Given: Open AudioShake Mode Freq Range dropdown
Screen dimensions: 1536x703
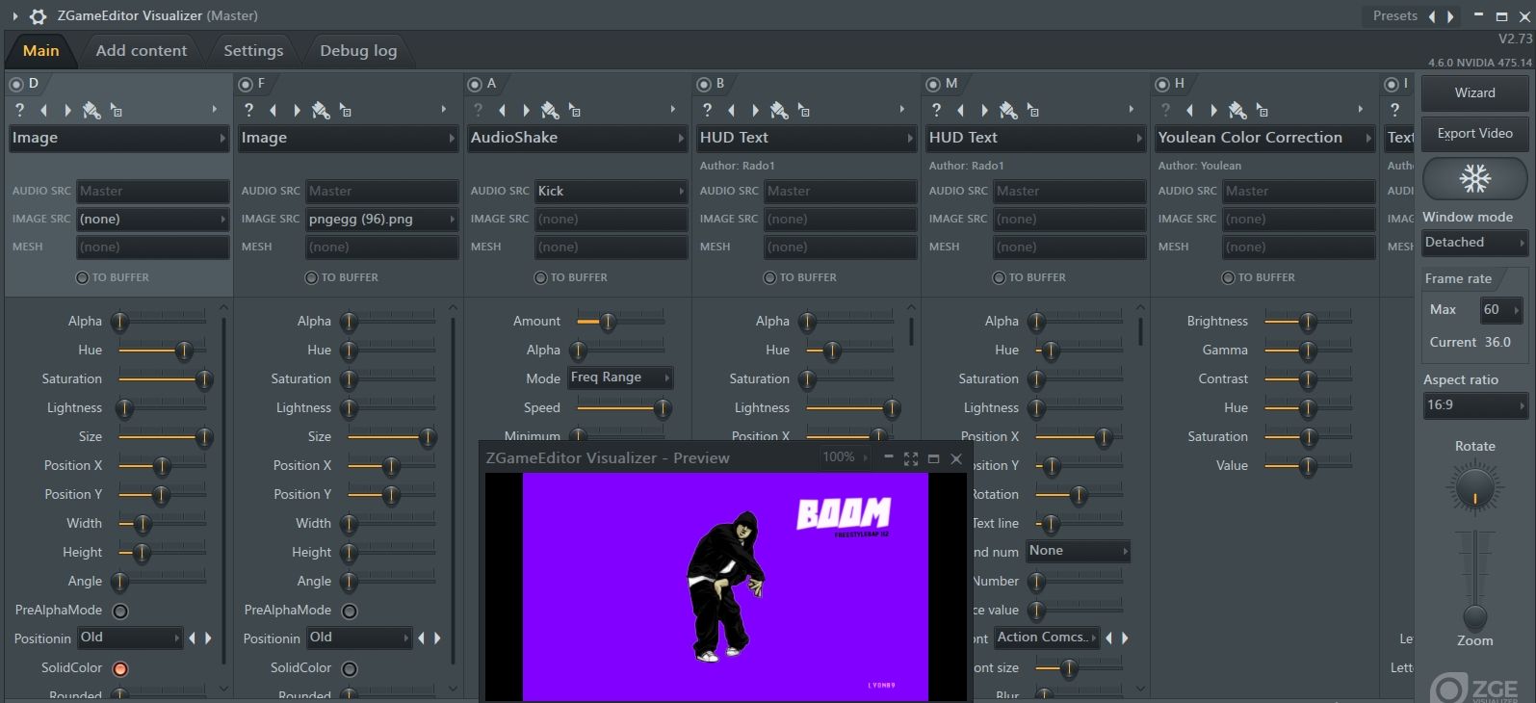Looking at the screenshot, I should [x=619, y=378].
